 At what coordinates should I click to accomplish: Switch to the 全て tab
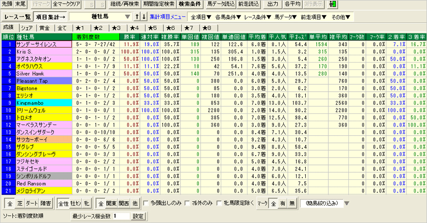[63, 28]
